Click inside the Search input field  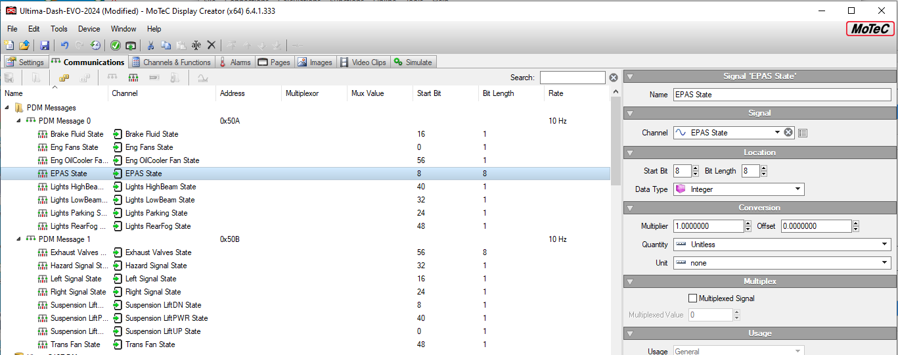(572, 78)
